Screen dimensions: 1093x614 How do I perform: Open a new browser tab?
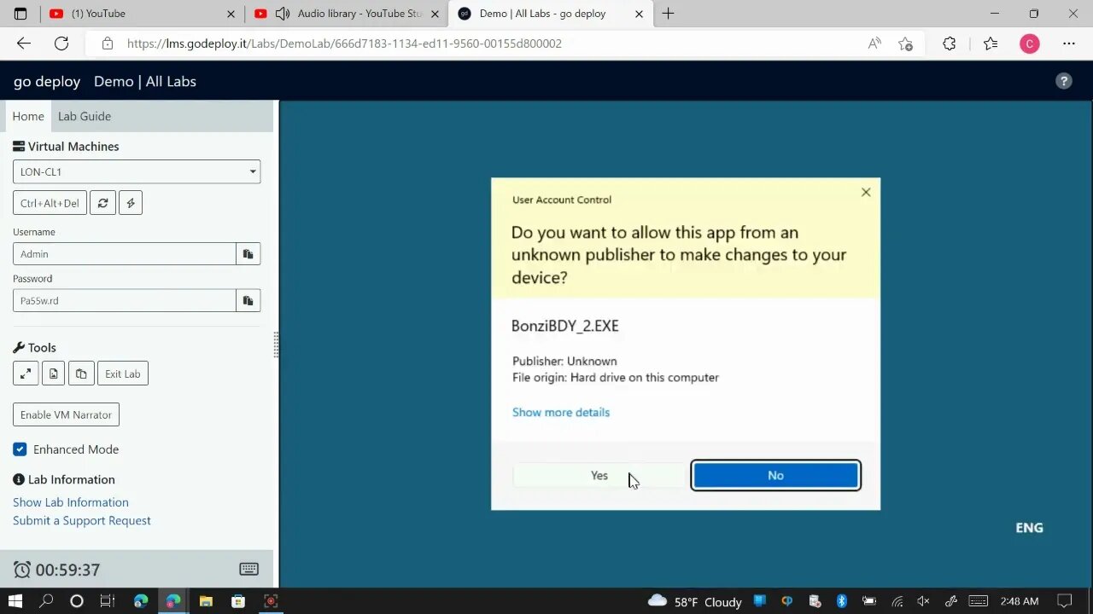coord(668,14)
